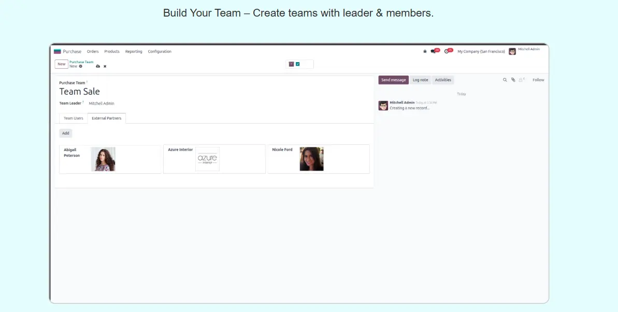Screen dimensions: 618x312
Task: Open the Orders menu
Action: (x=93, y=51)
